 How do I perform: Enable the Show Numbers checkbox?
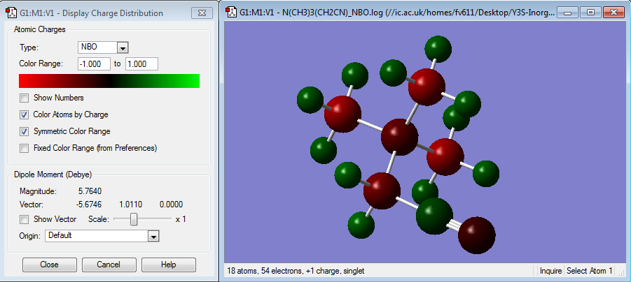coord(25,98)
